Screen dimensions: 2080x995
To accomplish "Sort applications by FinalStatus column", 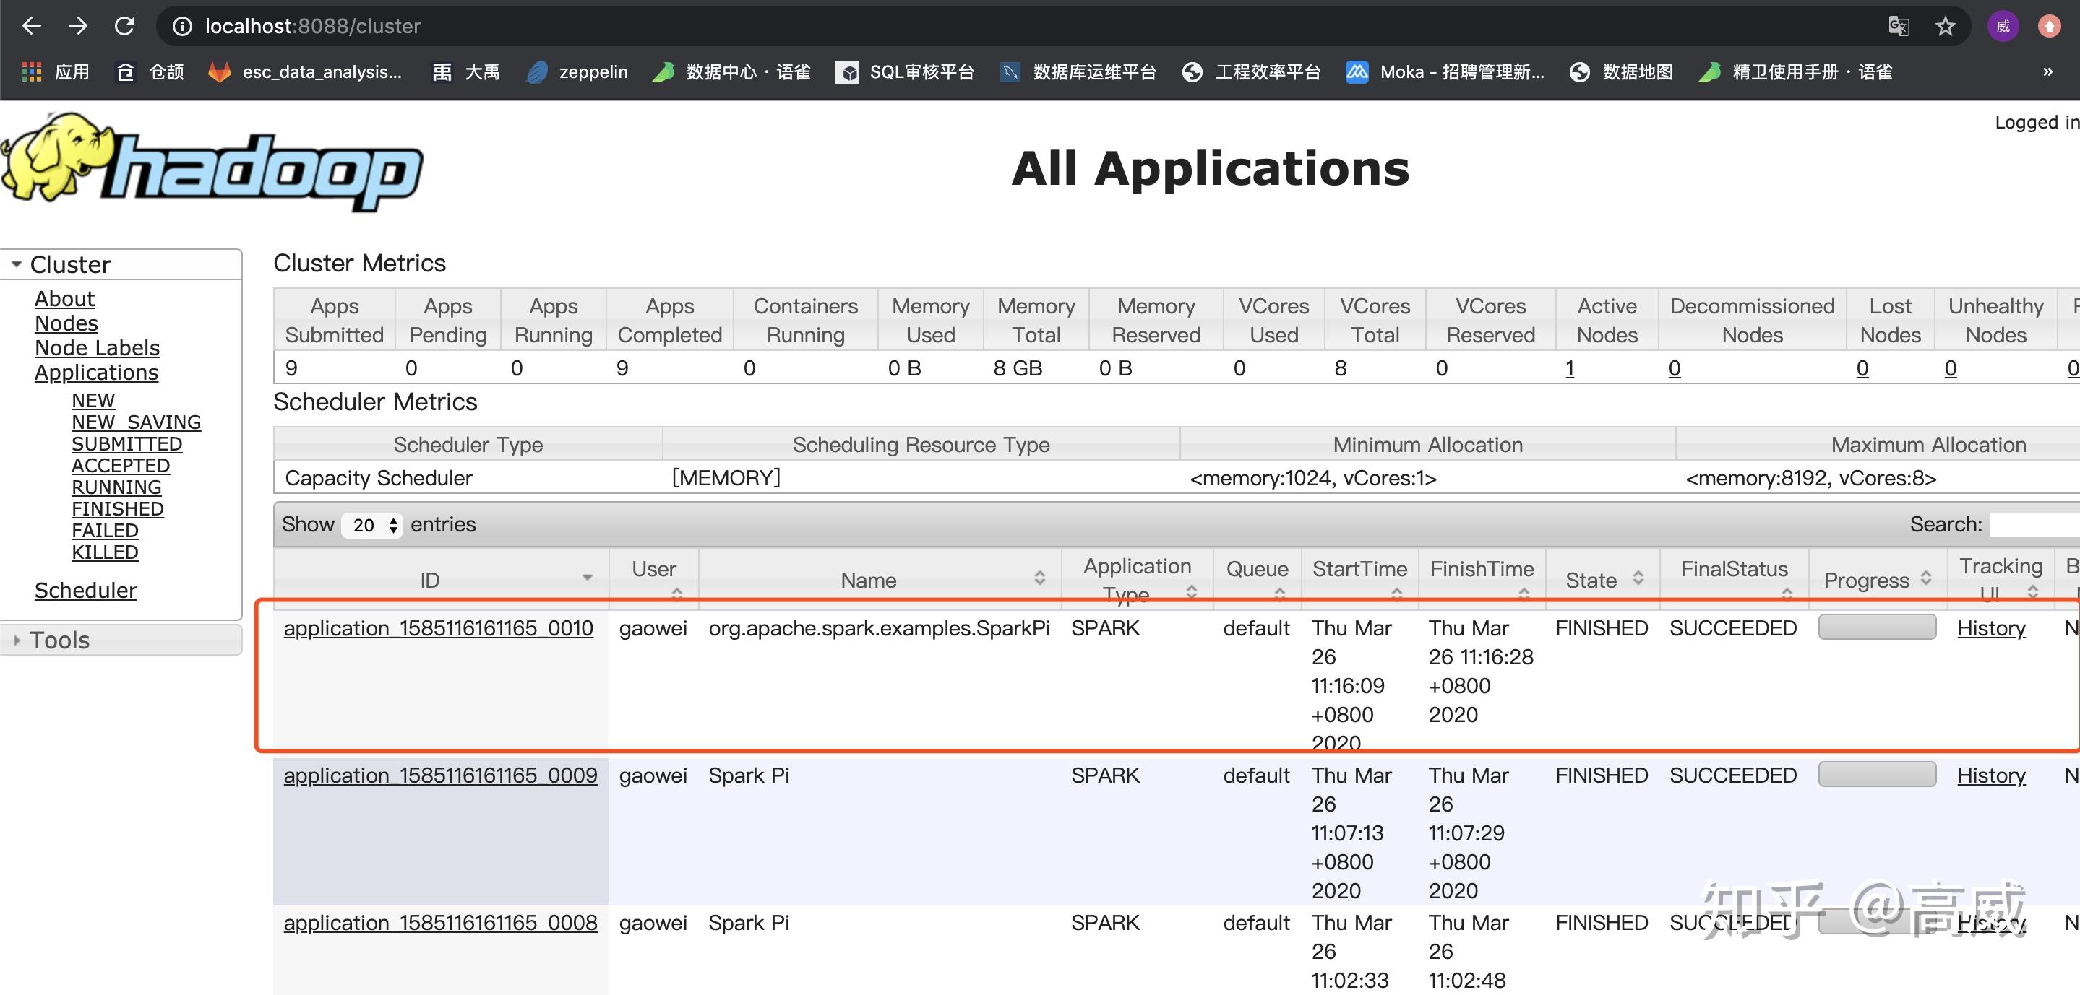I will point(1735,579).
